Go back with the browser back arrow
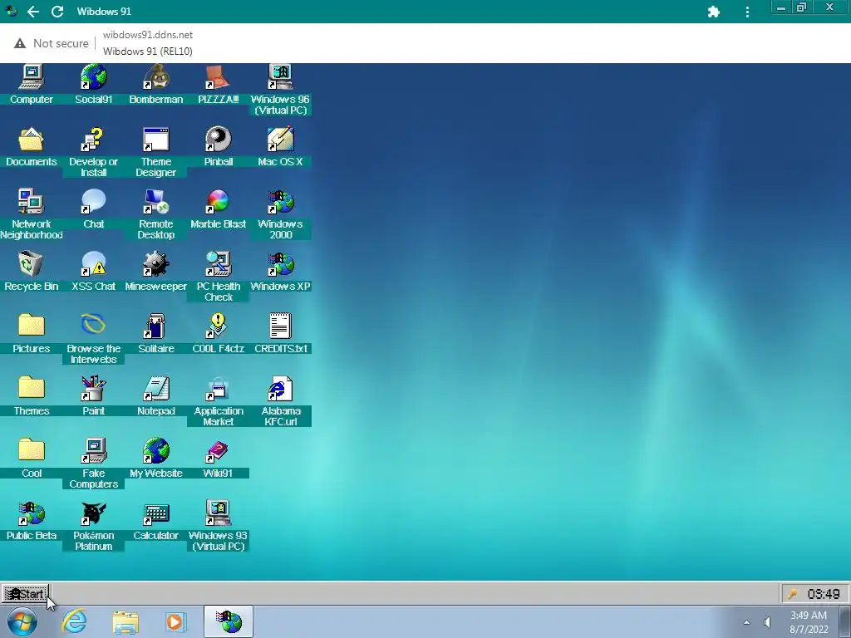Image resolution: width=851 pixels, height=638 pixels. (x=33, y=12)
